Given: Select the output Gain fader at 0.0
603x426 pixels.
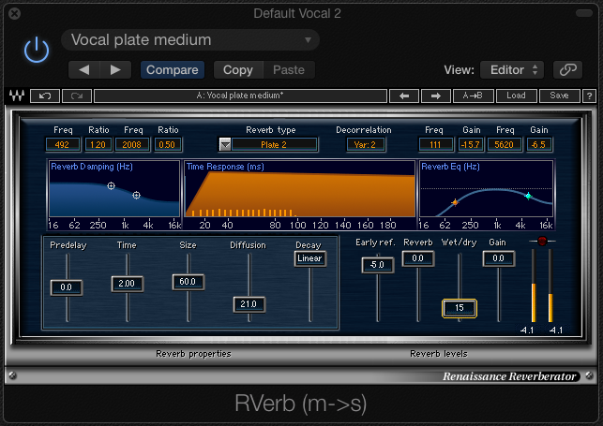Looking at the screenshot, I should click(499, 258).
